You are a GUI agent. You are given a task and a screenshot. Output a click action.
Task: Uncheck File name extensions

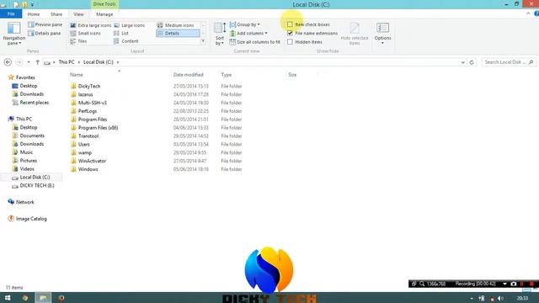pos(290,34)
